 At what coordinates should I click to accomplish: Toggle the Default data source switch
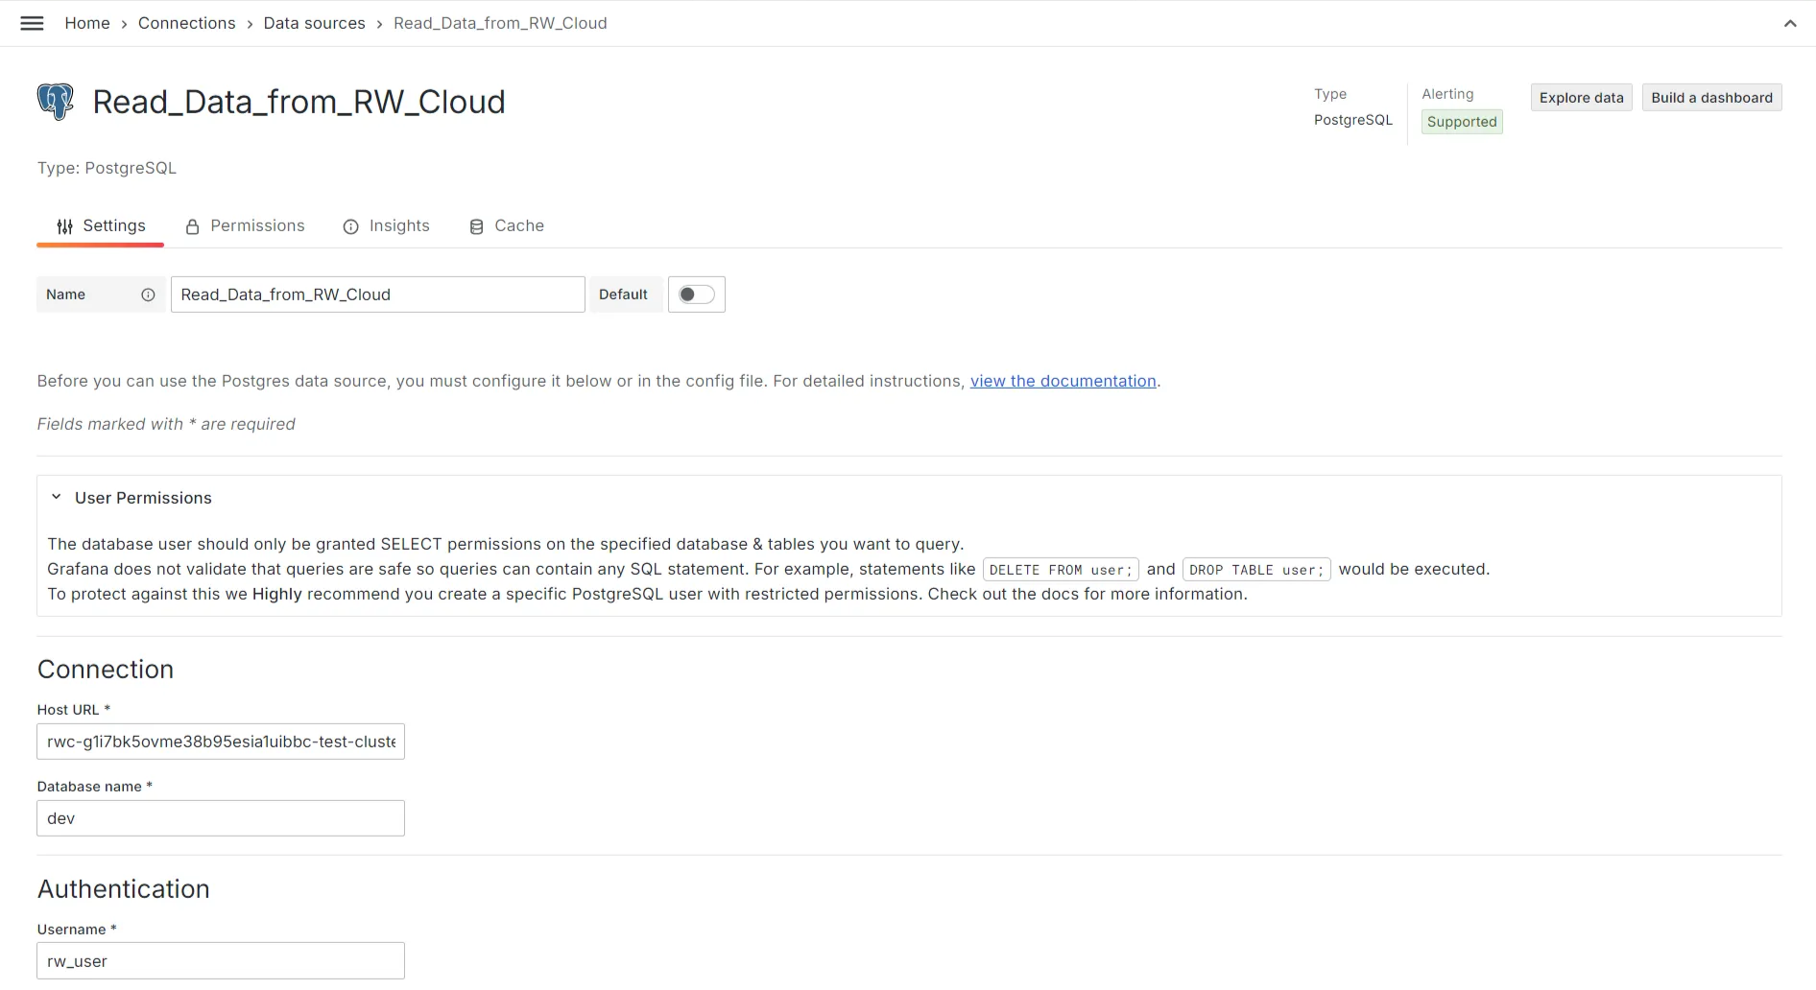697,295
